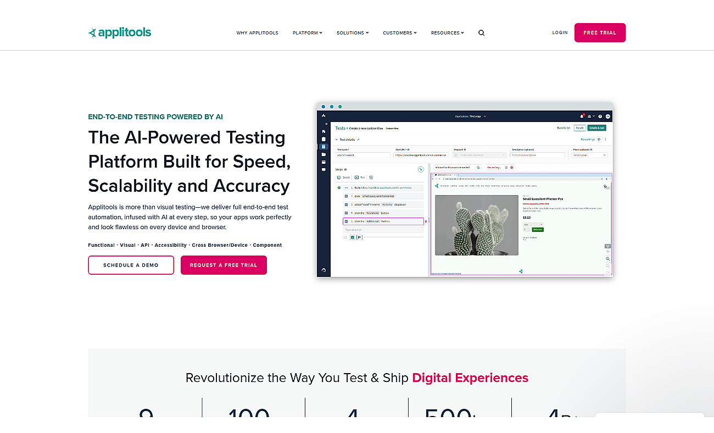Click the Free Trial button in header
The image size is (714, 433).
600,33
